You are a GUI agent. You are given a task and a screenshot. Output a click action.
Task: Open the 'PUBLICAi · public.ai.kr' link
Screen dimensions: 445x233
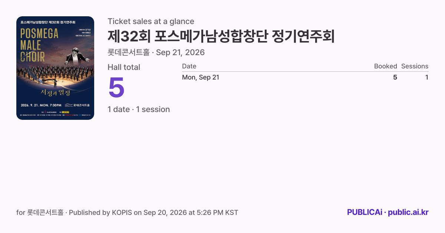388,212
